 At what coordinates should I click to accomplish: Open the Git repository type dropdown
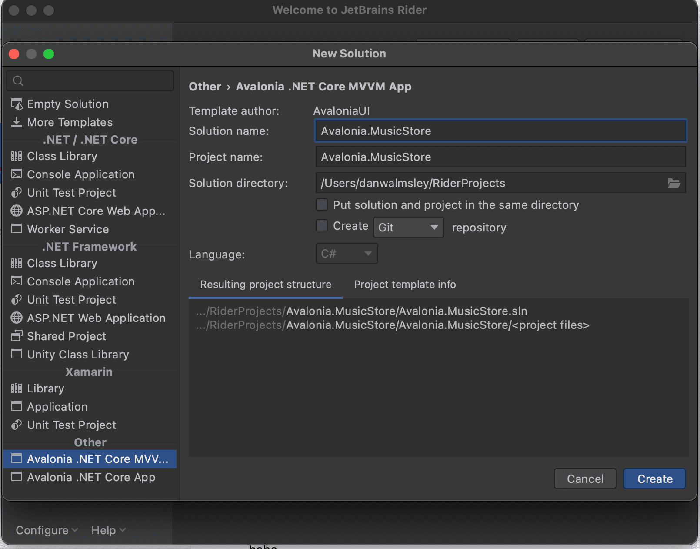tap(408, 228)
